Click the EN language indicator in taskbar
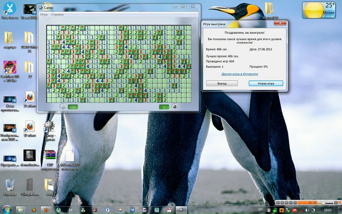 260,209
